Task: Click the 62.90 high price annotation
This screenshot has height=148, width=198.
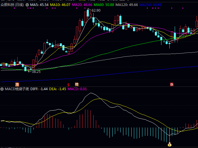Action: coord(96,10)
